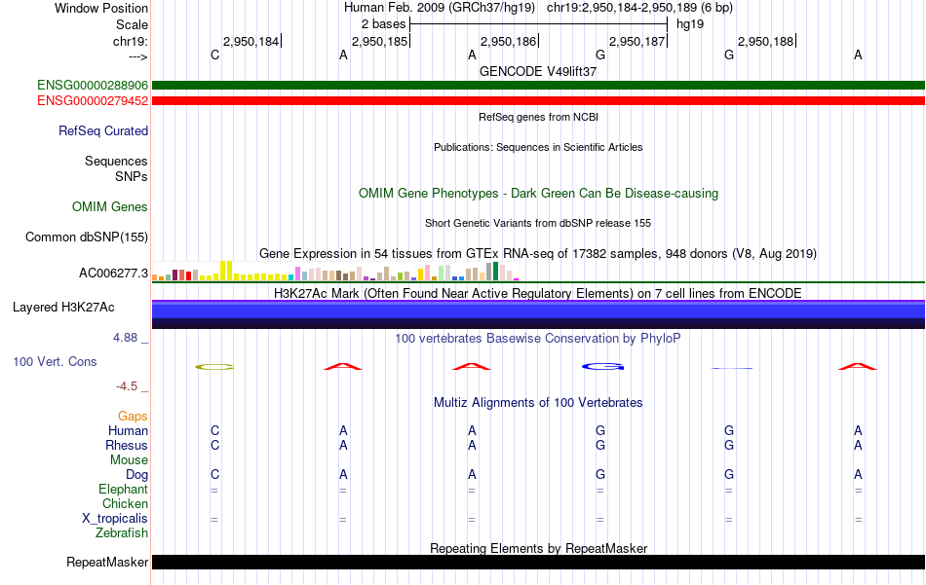Select the X_tropicalis species row label
Screen dimensions: 926x585
[x=115, y=519]
